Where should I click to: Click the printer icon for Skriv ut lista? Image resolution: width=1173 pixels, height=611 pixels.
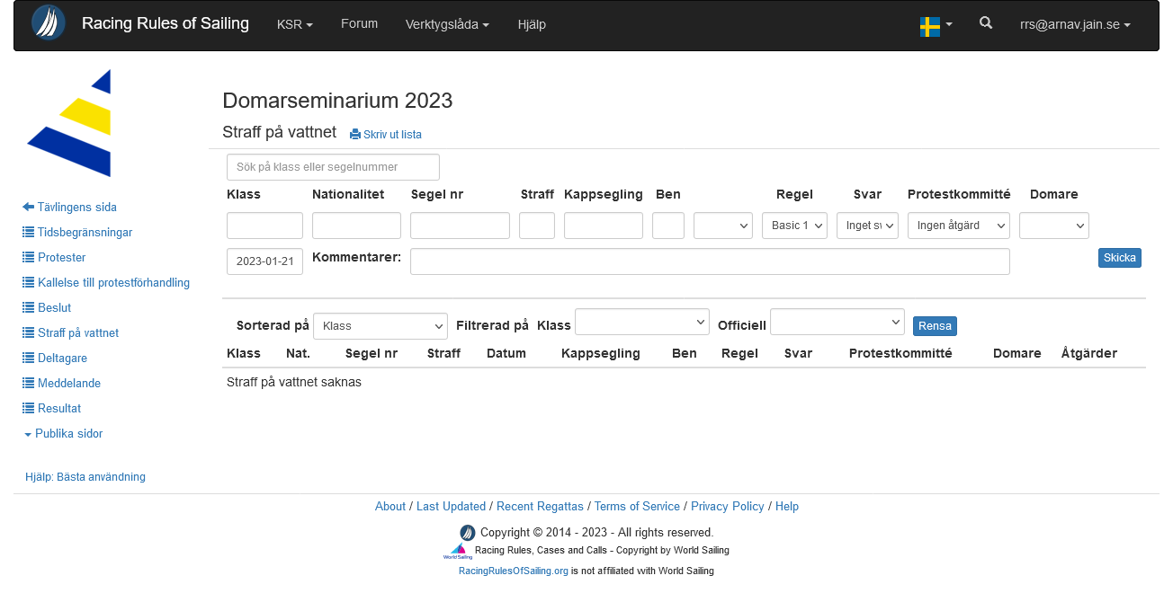pos(355,135)
